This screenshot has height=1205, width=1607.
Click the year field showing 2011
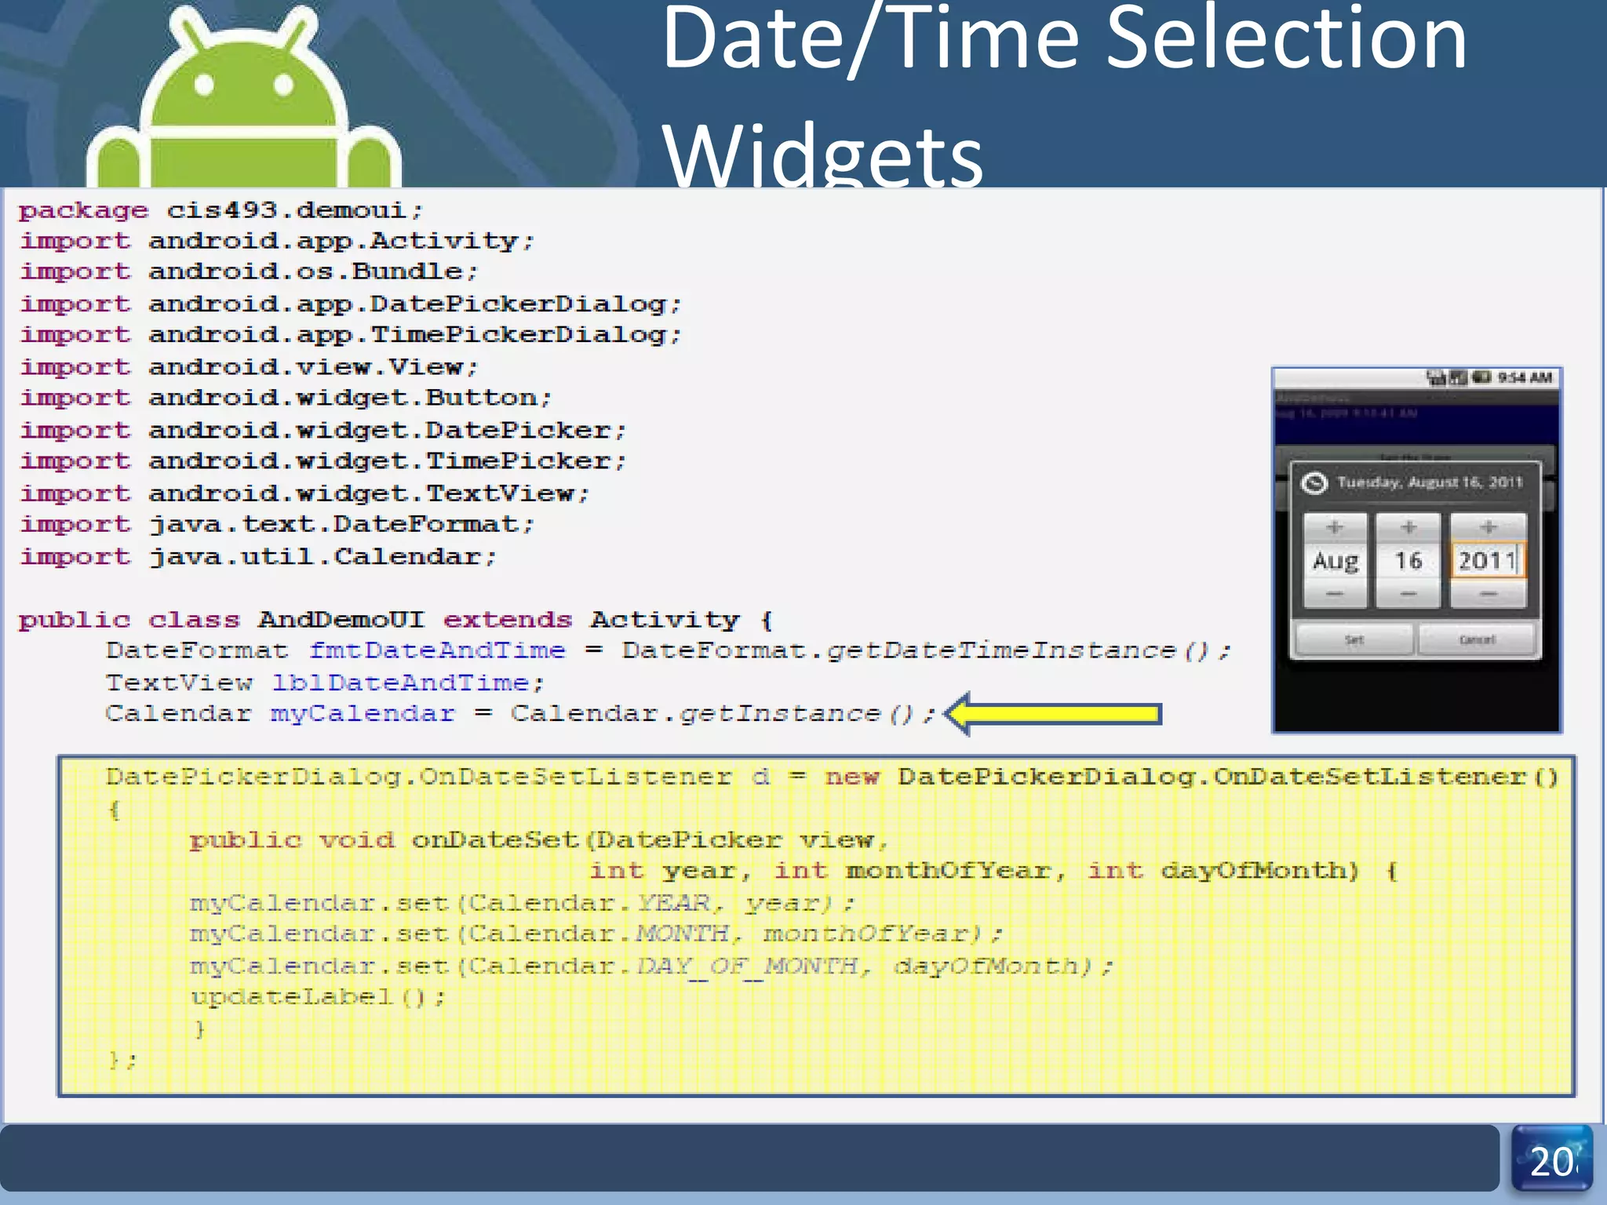coord(1488,561)
